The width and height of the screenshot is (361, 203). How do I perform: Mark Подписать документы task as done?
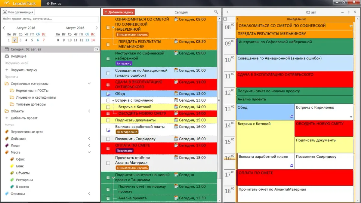(x=108, y=120)
